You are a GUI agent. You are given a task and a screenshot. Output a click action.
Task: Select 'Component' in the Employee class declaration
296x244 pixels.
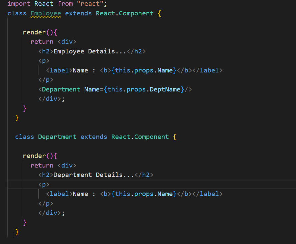(x=136, y=14)
